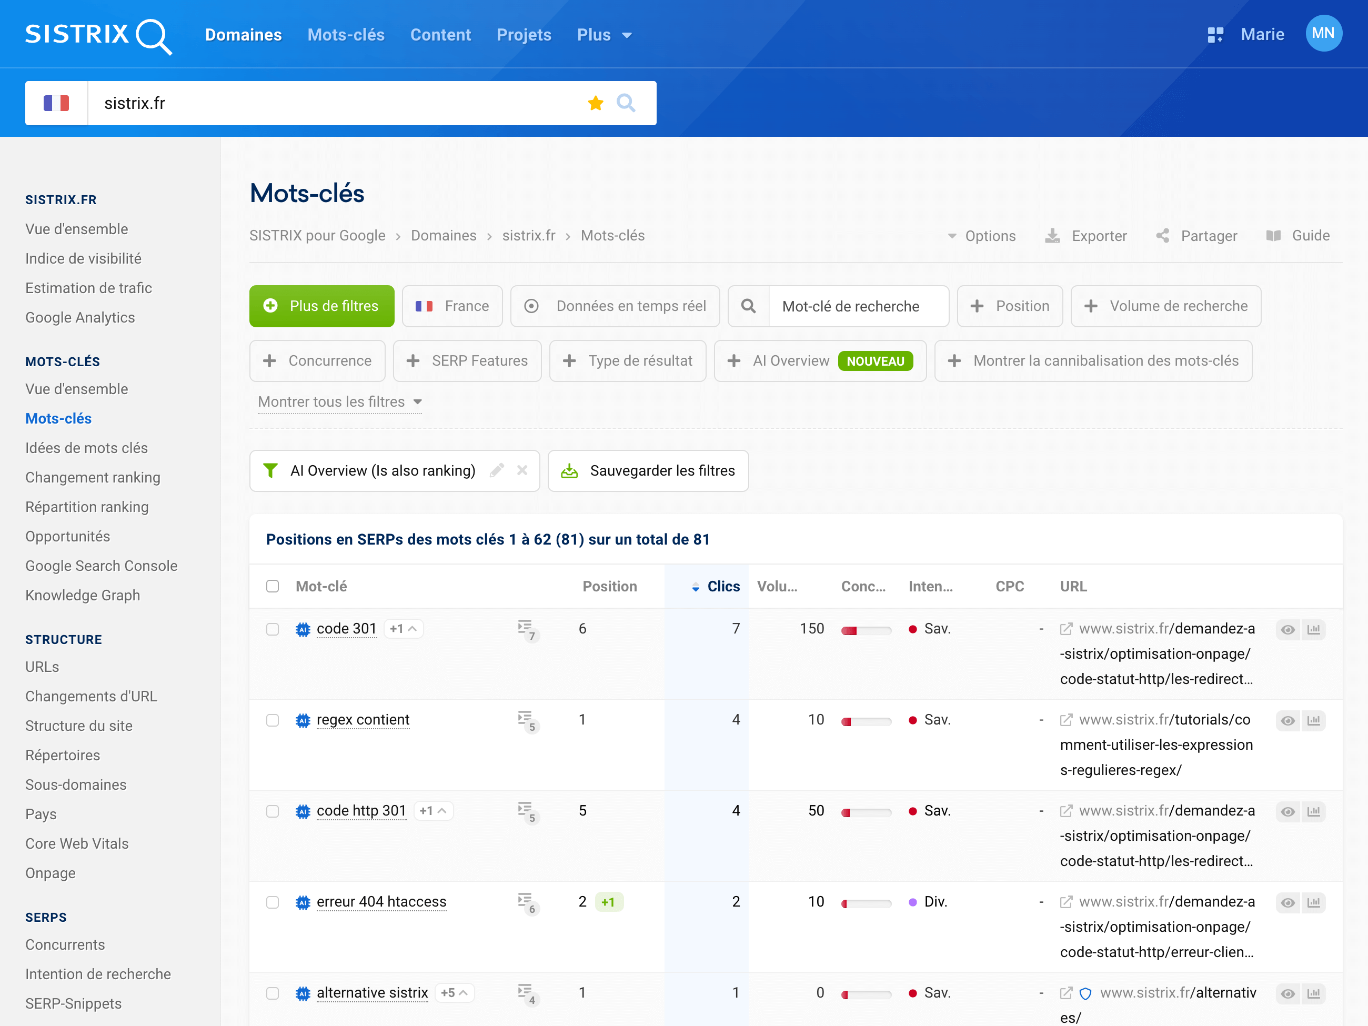Click competition bar for regex contient

(866, 721)
